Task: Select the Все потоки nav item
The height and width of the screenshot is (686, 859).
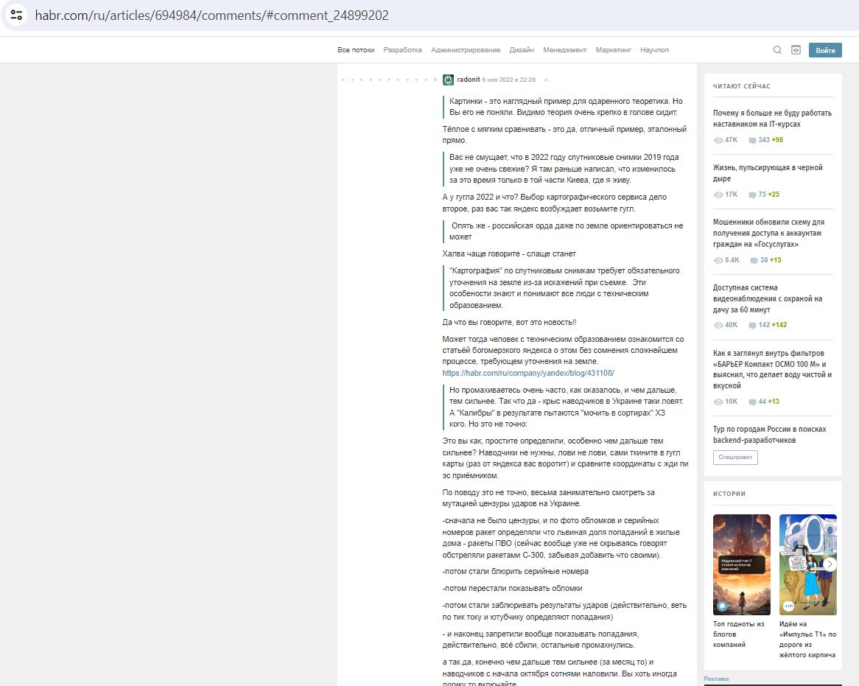Action: 356,50
